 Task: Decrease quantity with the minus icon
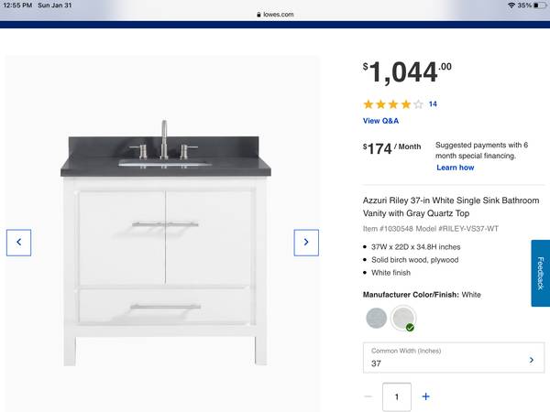point(368,396)
